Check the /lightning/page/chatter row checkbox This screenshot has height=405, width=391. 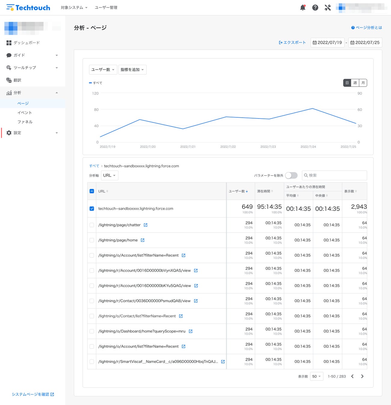(x=92, y=225)
